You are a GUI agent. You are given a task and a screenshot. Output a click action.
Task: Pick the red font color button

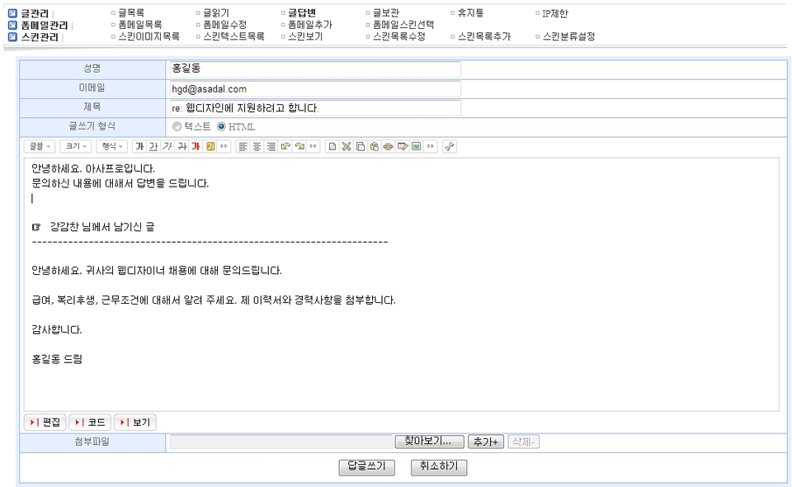tap(196, 147)
